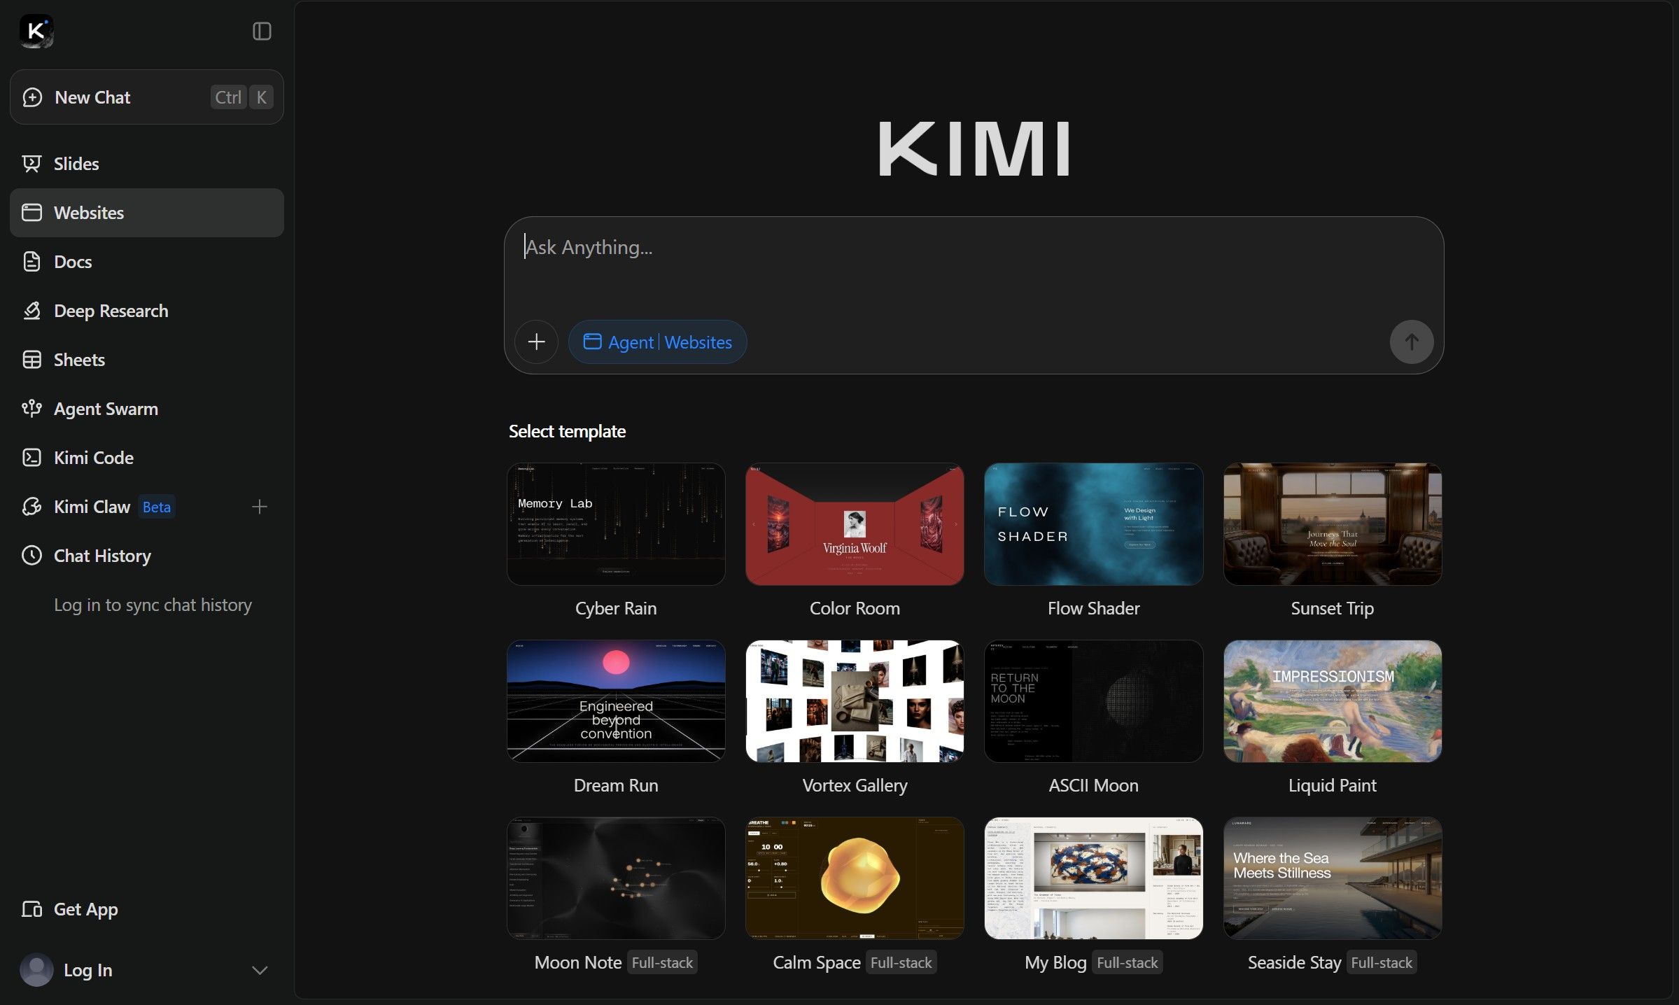Select the Calm Space template thumbnail
Viewport: 1679px width, 1005px height.
click(855, 878)
